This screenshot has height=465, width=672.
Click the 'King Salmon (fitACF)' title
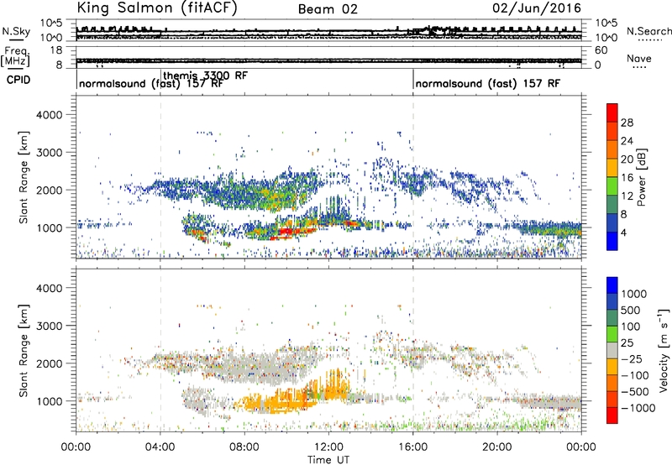click(x=156, y=8)
